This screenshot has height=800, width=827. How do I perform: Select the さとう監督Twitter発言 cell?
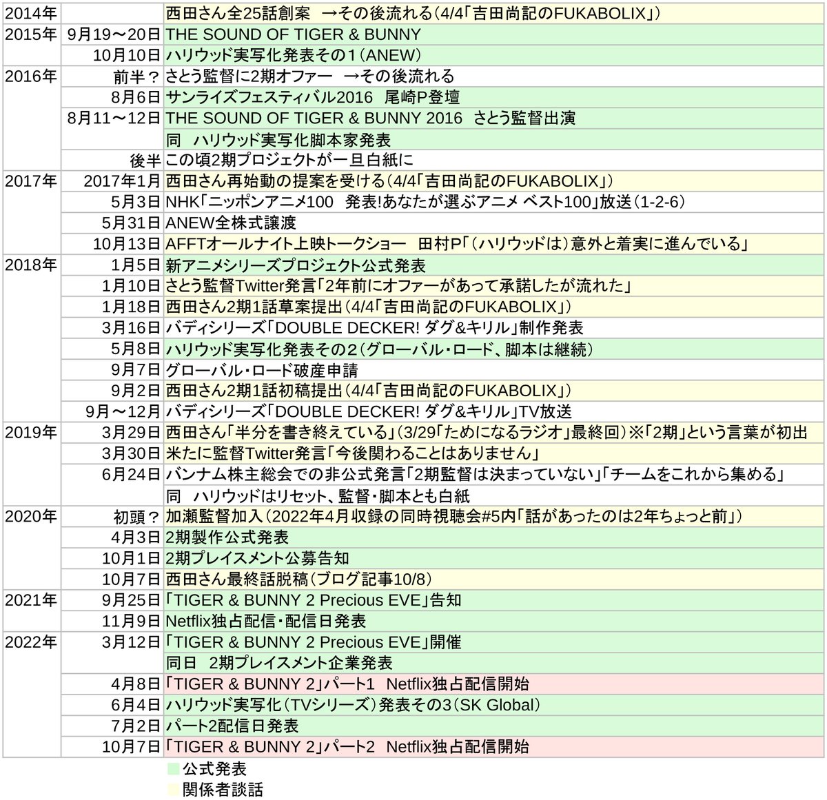(494, 286)
